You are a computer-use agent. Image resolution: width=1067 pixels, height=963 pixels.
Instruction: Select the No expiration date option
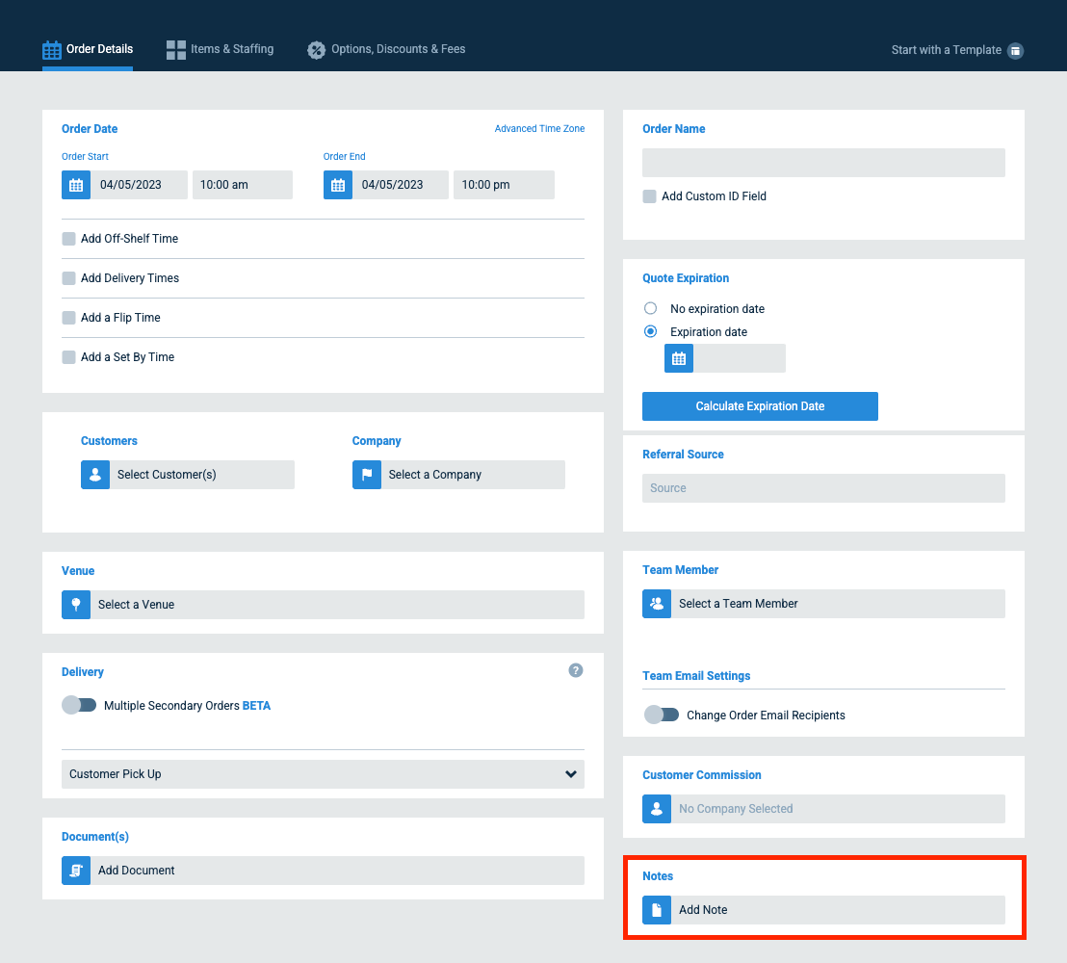650,308
